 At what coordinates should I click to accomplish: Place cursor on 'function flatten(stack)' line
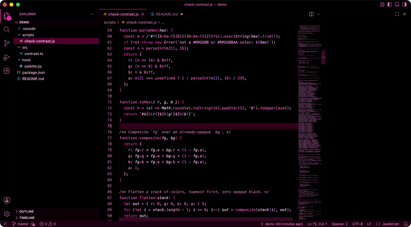tap(147, 198)
